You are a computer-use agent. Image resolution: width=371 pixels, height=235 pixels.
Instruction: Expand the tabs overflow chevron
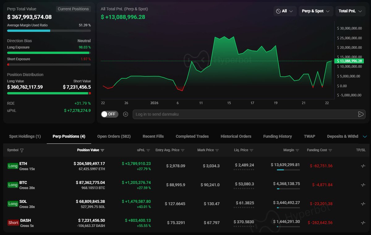point(365,136)
